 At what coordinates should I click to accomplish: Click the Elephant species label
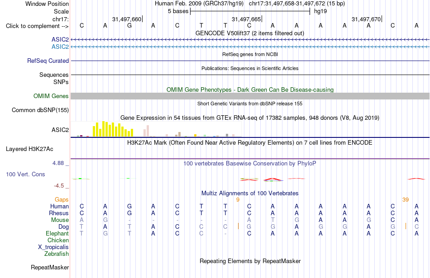pos(57,233)
